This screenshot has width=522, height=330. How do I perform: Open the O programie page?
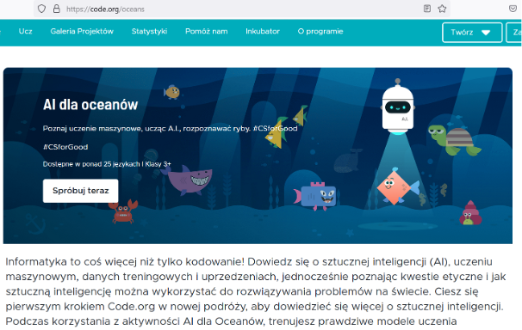[x=320, y=31]
